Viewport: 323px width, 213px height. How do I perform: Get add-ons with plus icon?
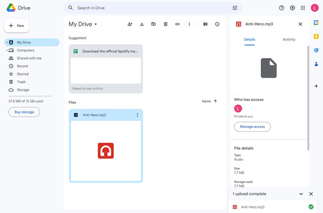pyautogui.click(x=316, y=86)
